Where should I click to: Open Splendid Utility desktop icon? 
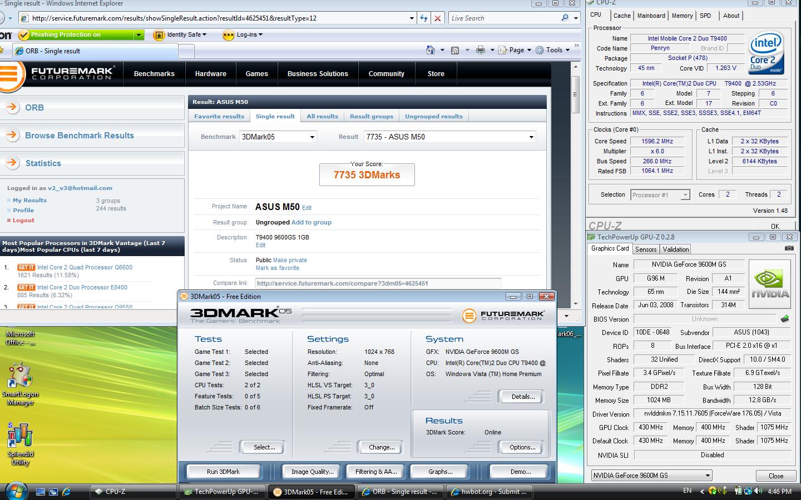point(20,443)
